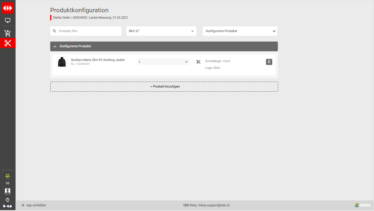Select the red scissors configuration icon in sidebar

coord(8,43)
